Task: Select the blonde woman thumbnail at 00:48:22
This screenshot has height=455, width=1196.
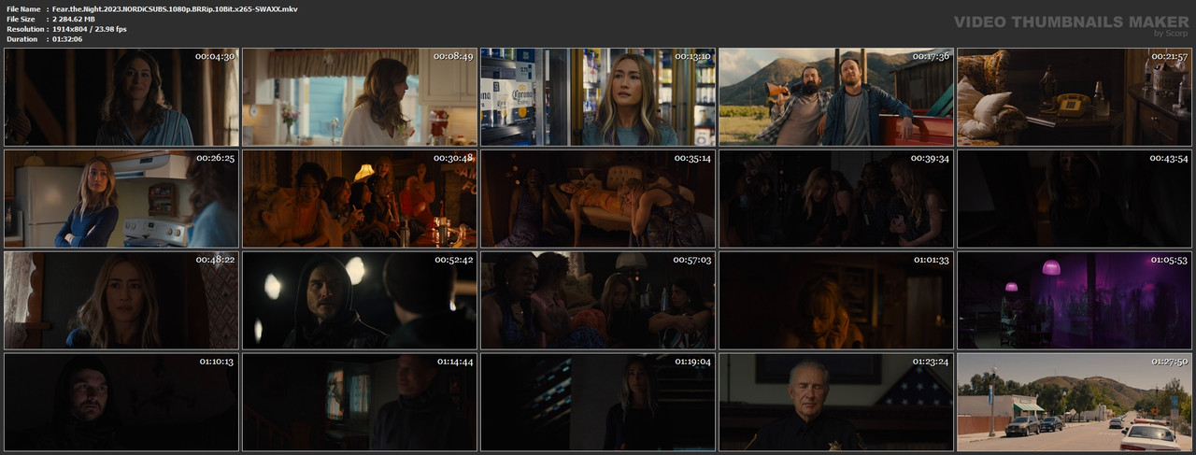Action: (x=121, y=300)
